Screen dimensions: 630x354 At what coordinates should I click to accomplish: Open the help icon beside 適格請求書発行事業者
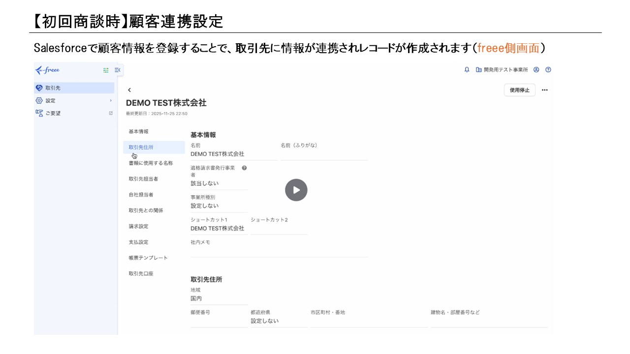[x=244, y=168]
